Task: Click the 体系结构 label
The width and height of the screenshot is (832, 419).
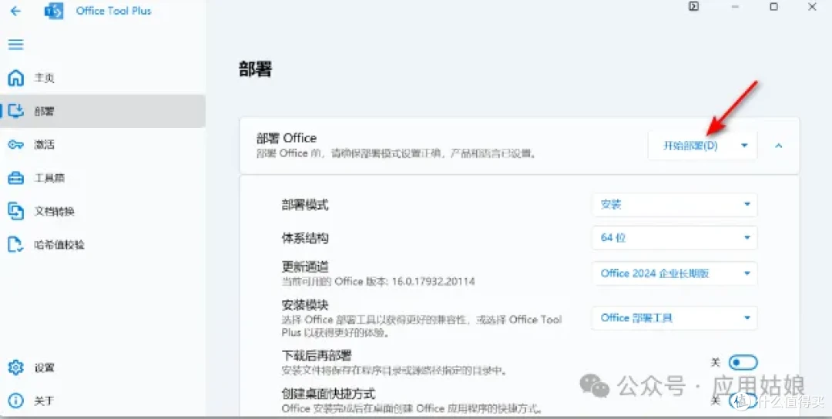Action: click(x=305, y=238)
